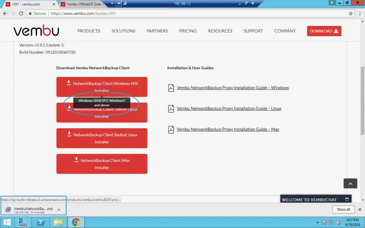The height and width of the screenshot is (228, 365).
Task: Open the PRODUCTS menu
Action: tap(89, 31)
